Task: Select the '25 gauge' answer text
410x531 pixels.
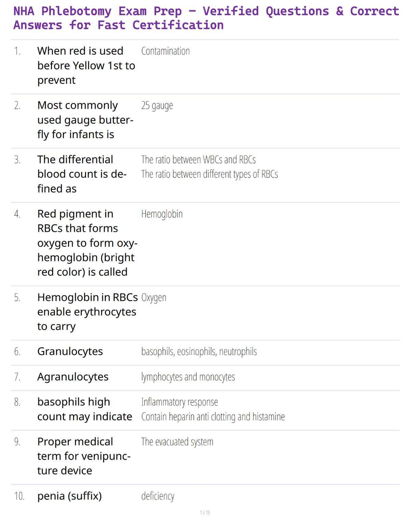Action: click(x=157, y=105)
